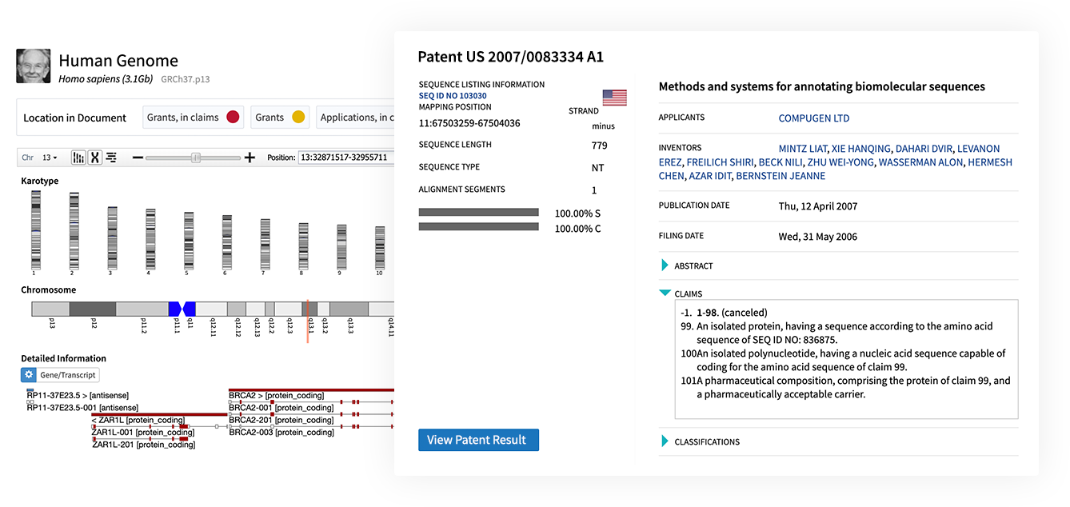Toggle the karyotype view icon

[78, 158]
